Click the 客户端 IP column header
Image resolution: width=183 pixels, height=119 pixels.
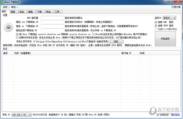130,53
